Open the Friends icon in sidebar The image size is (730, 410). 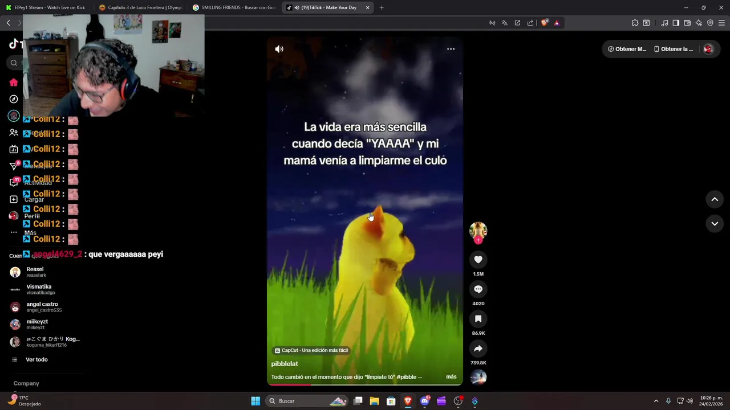pyautogui.click(x=14, y=133)
